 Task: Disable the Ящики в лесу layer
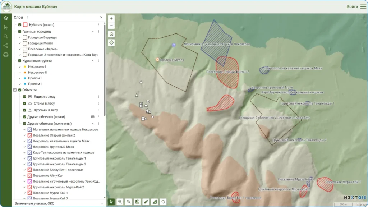24,97
